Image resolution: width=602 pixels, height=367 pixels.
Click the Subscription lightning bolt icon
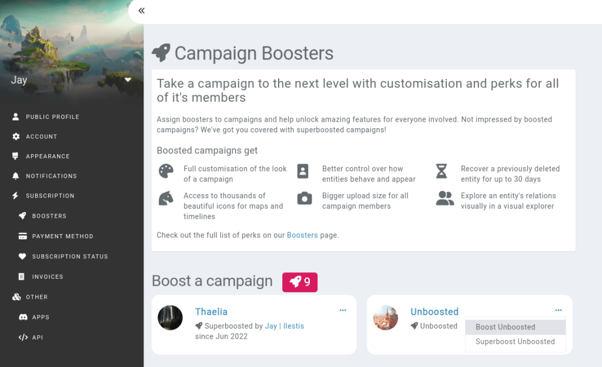click(14, 195)
